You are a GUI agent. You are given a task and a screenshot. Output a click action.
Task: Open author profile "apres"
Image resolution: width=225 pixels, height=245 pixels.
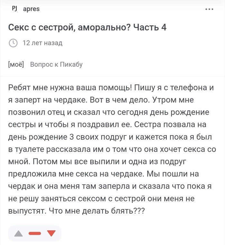coord(31,9)
